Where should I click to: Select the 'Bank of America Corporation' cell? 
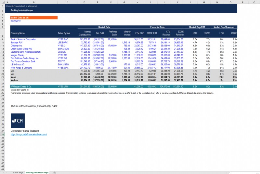(23, 39)
